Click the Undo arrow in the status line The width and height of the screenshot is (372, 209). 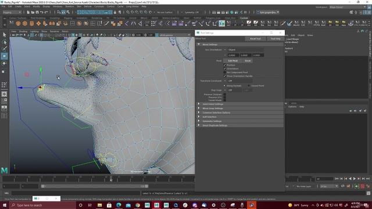[x=41, y=12]
